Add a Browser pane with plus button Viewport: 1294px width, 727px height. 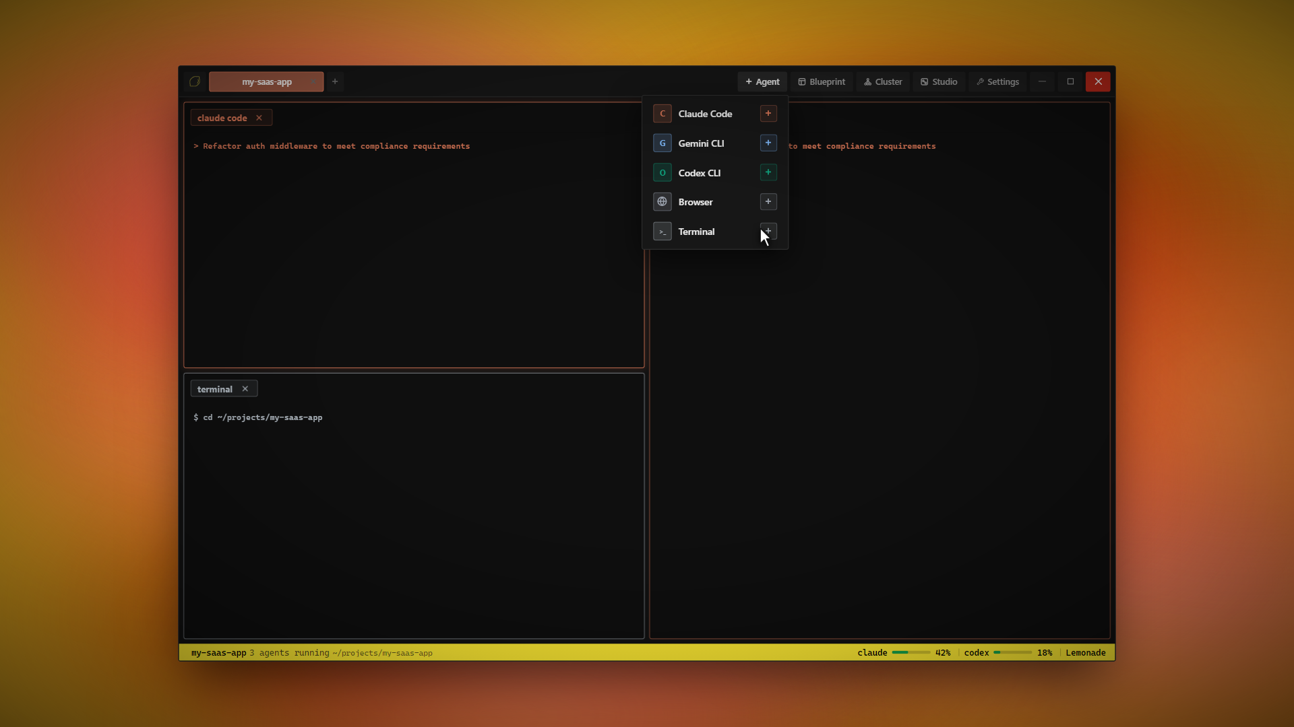click(768, 202)
